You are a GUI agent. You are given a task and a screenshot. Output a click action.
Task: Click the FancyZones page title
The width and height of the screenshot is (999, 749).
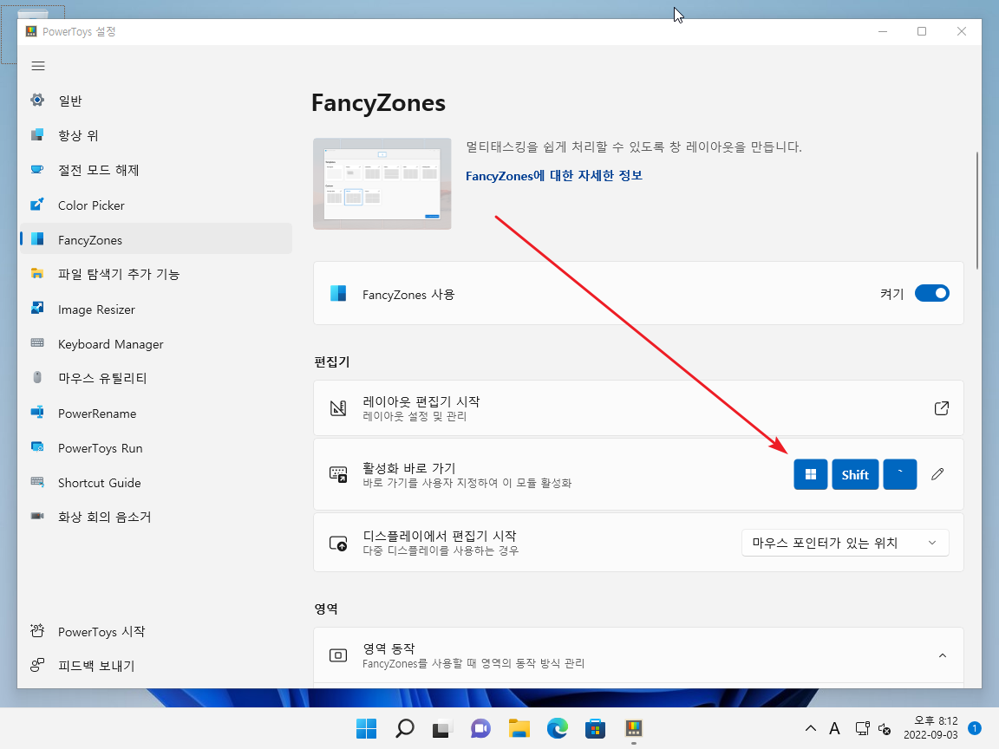378,103
